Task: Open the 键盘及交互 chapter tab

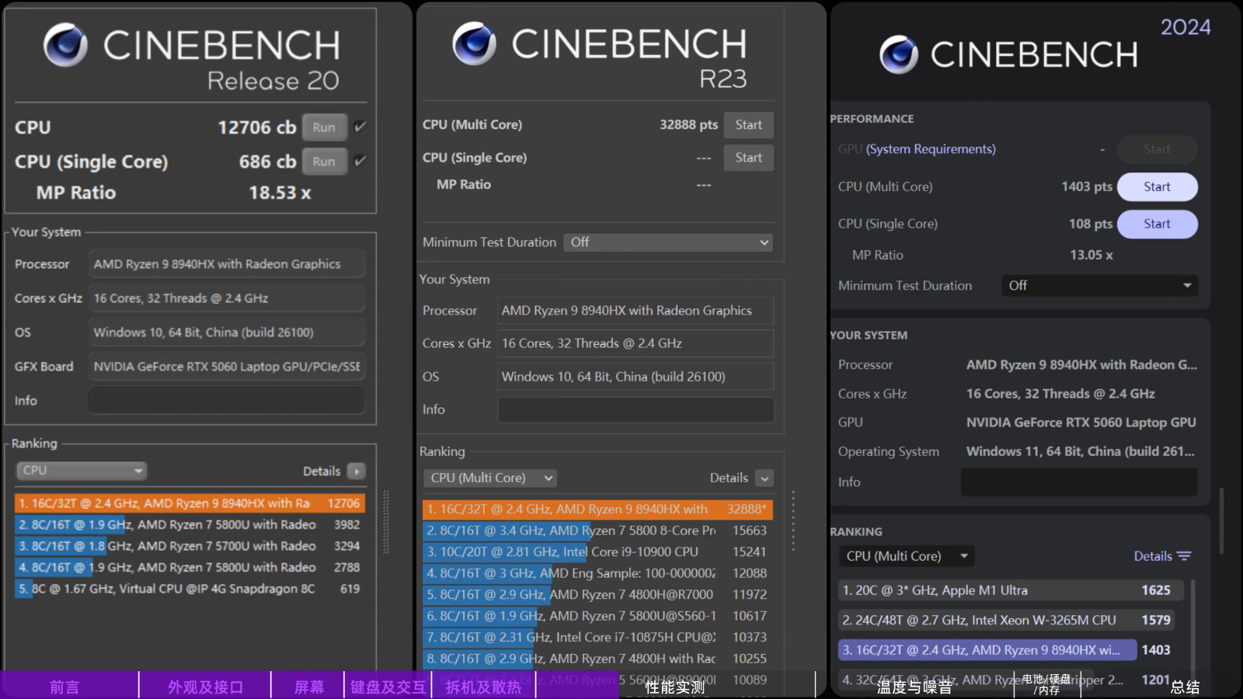Action: tap(388, 687)
